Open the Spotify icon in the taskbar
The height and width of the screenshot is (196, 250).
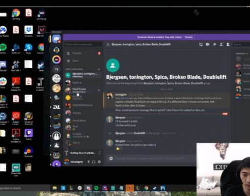pyautogui.click(x=96, y=188)
